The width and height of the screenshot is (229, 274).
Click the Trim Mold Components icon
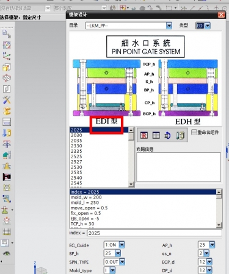click(x=7, y=221)
